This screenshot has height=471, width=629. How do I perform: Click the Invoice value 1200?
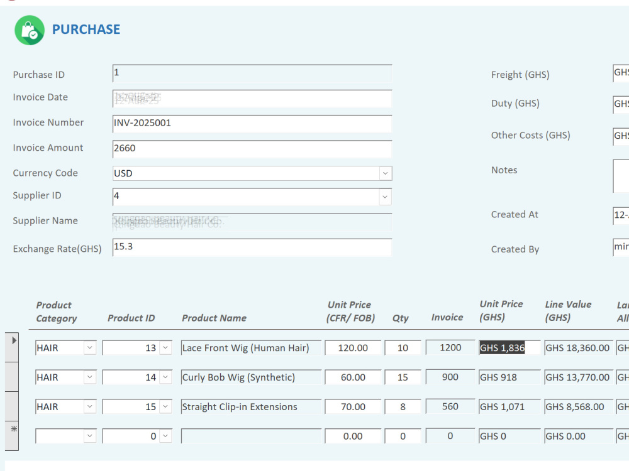(450, 347)
